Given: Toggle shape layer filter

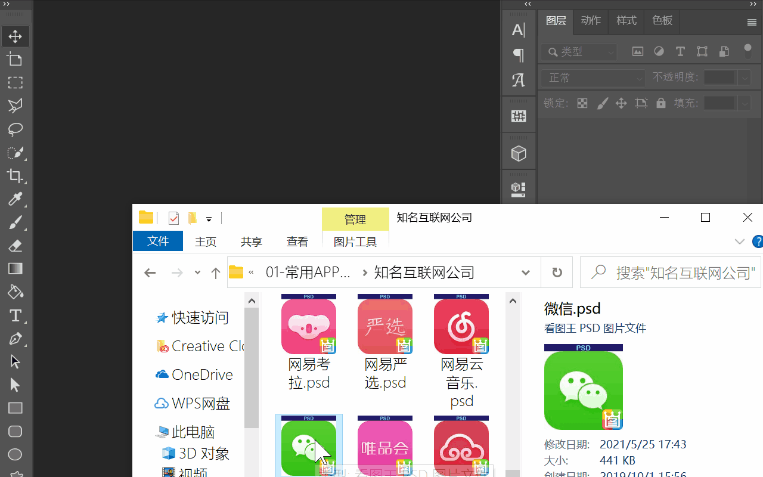Looking at the screenshot, I should pos(702,52).
